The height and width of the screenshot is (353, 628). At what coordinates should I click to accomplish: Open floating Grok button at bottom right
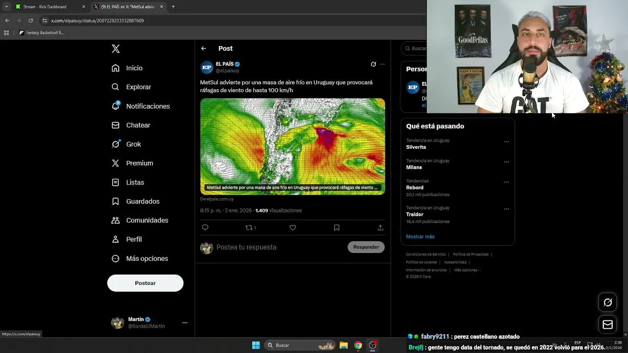pos(608,303)
